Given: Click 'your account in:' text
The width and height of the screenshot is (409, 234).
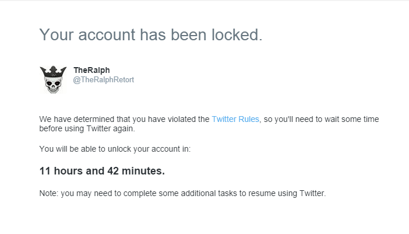Looking at the screenshot, I should pos(162,149).
